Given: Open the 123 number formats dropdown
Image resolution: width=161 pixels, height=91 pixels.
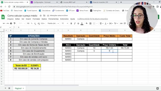Looking at the screenshot, I should click(43, 24).
